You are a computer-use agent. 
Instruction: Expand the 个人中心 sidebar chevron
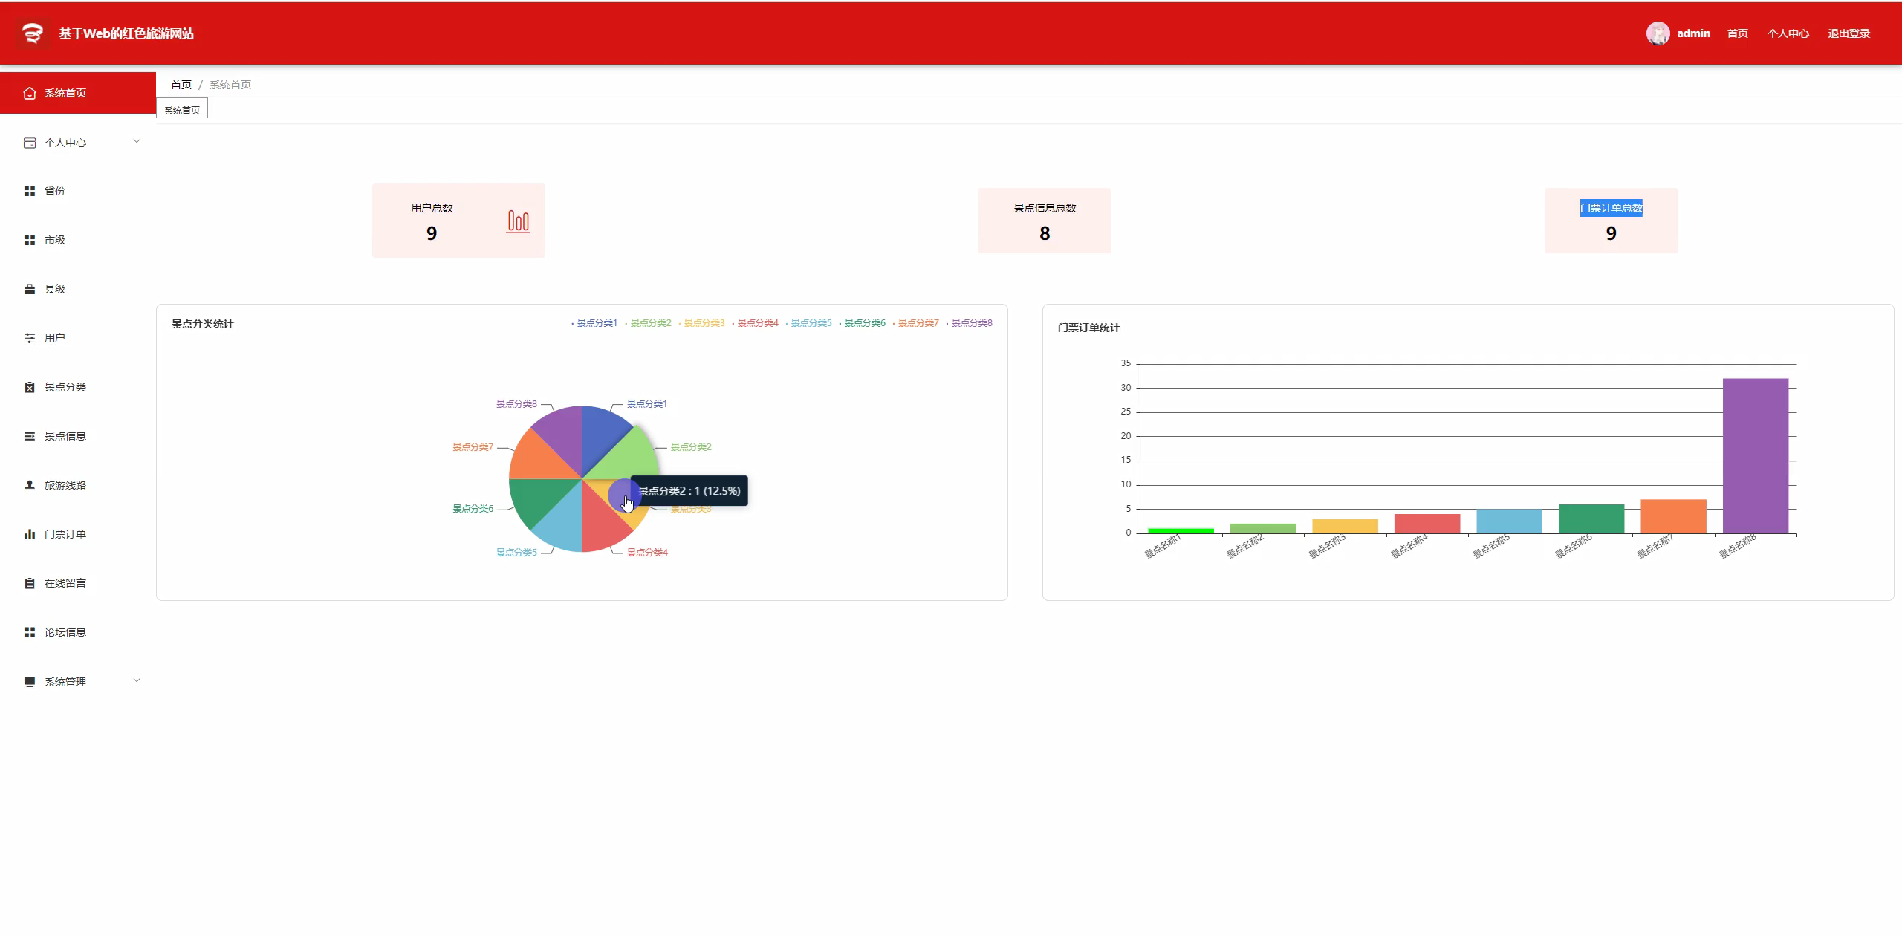point(137,141)
